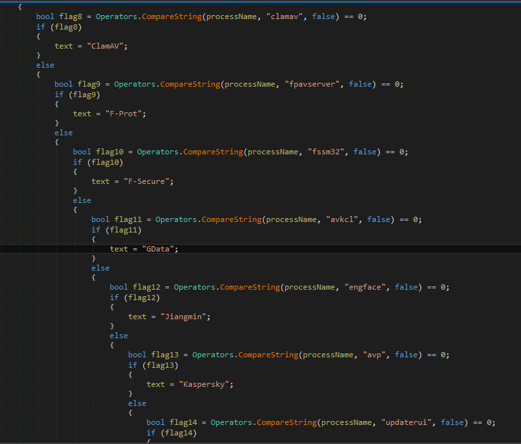Click the bool keyword declaring flag11
This screenshot has height=444, width=521.
coord(100,219)
